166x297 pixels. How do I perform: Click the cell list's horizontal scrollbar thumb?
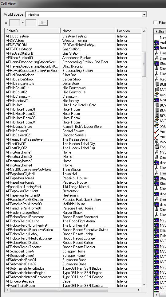[x=59, y=290]
